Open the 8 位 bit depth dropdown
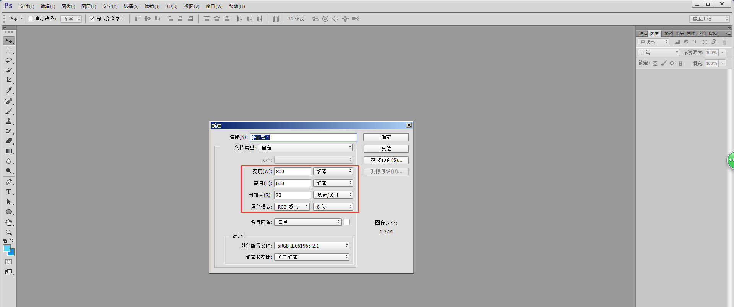Viewport: 734px width, 307px height. (333, 207)
